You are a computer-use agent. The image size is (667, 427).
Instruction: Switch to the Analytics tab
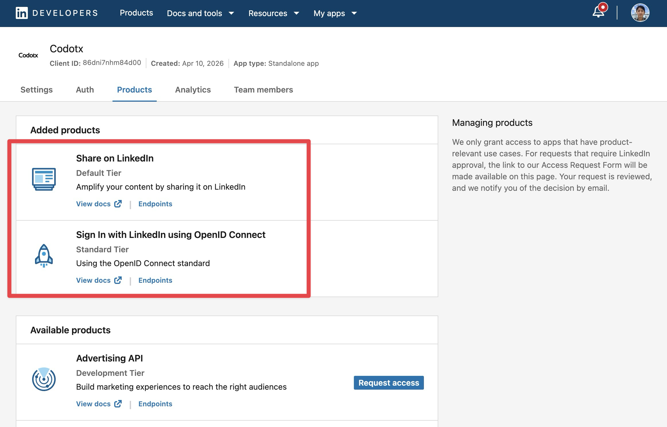193,90
